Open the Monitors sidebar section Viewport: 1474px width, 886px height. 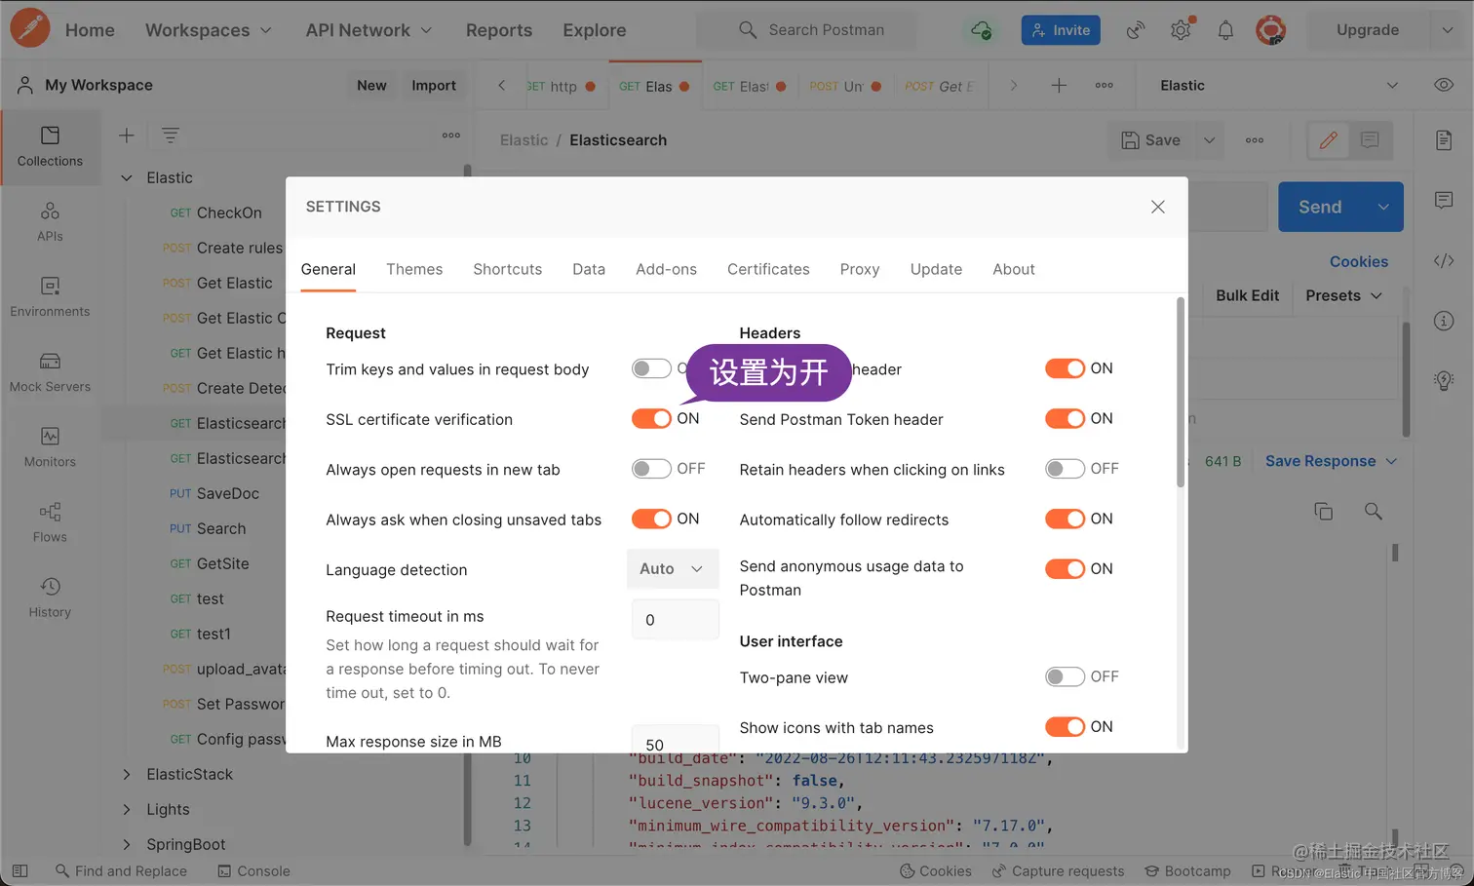(50, 447)
